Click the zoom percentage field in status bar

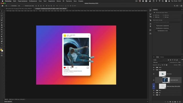6,99
